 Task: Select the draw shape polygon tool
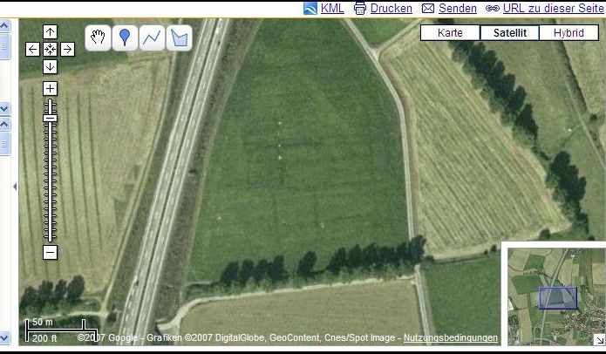[179, 37]
